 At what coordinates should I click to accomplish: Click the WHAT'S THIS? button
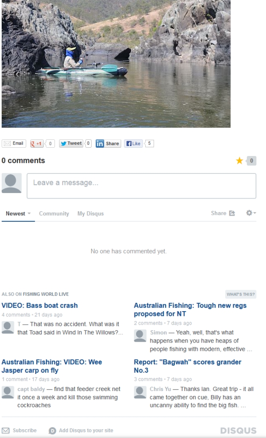pyautogui.click(x=241, y=294)
